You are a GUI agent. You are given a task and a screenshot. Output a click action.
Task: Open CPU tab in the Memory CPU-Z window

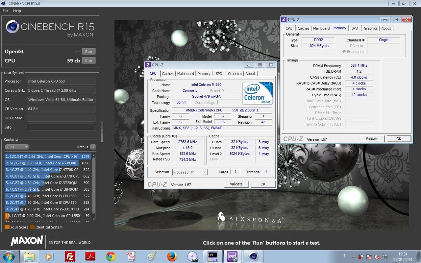pyautogui.click(x=289, y=28)
